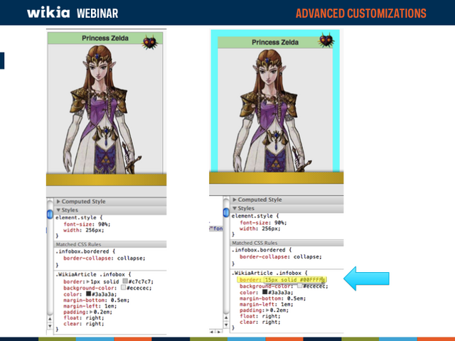Click 'clear: right' in left panel
455x341 pixels.
click(x=84, y=324)
